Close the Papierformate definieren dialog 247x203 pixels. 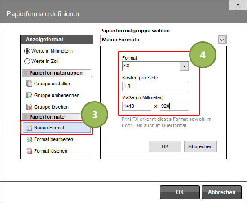click(x=238, y=5)
